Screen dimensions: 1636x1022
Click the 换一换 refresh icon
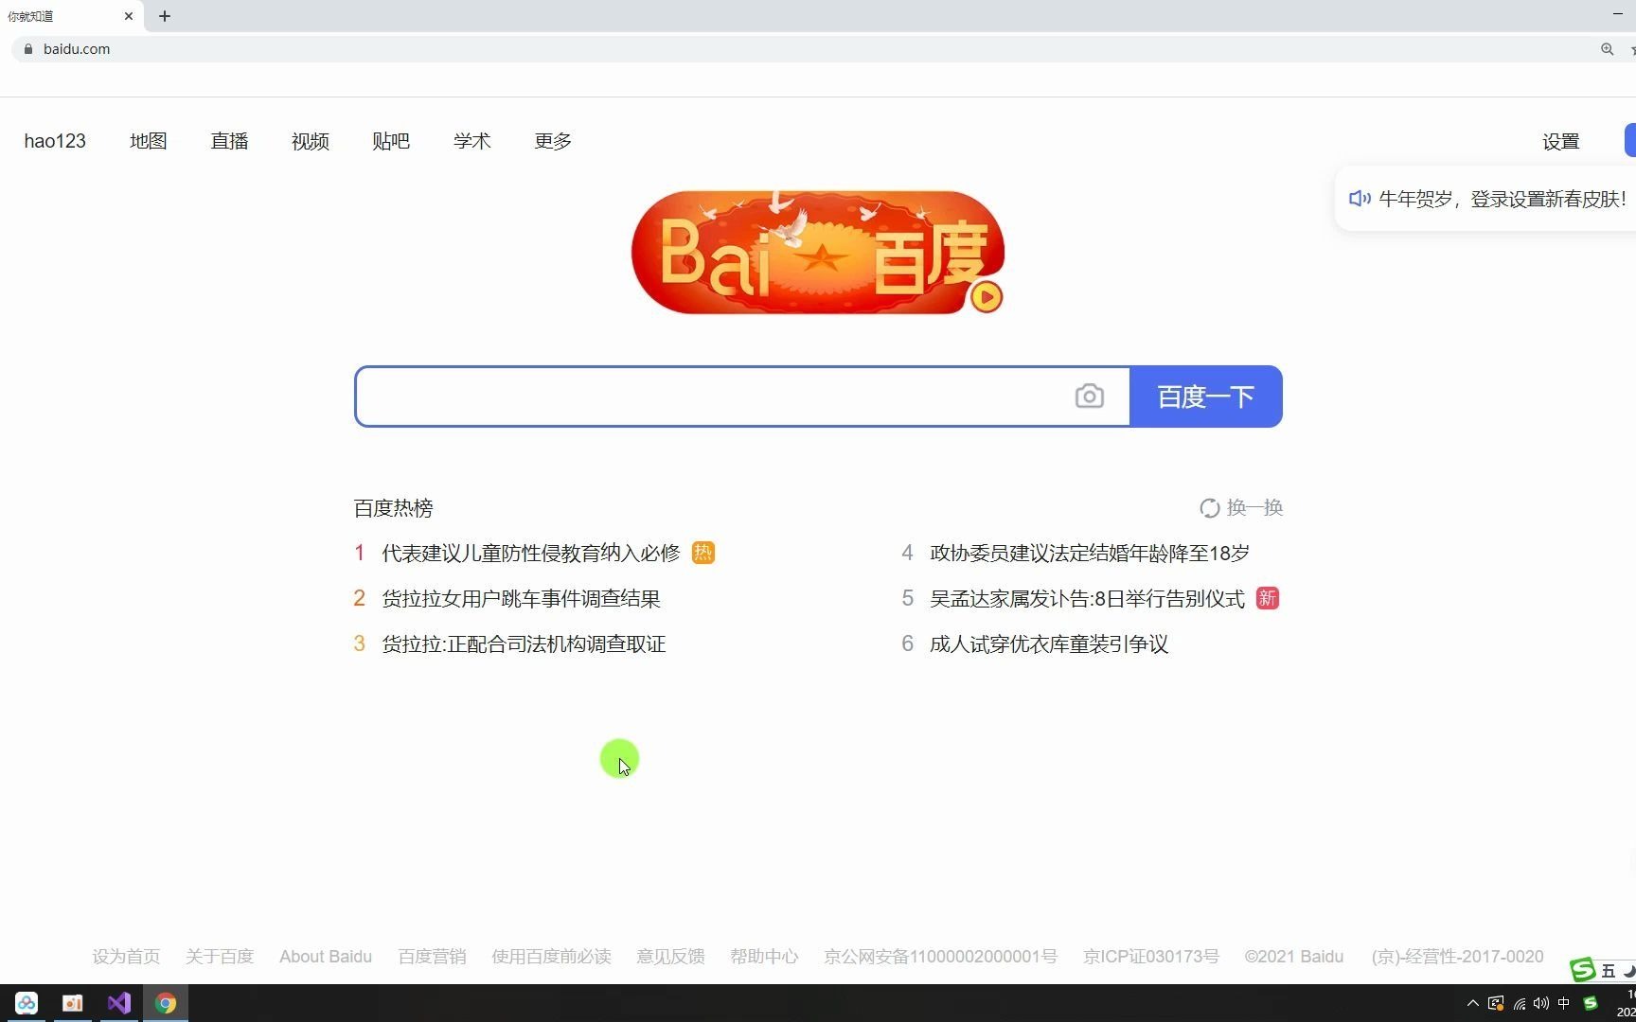(x=1209, y=508)
